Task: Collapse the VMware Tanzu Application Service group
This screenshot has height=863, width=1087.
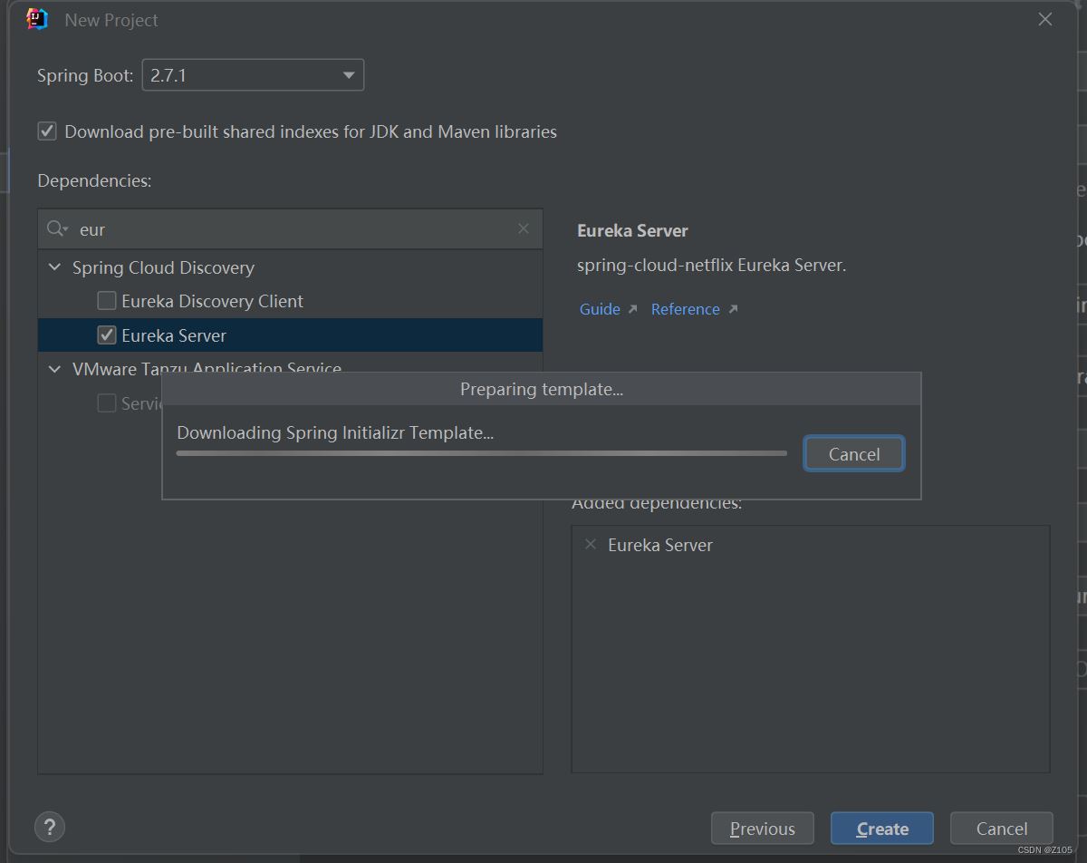Action: [54, 369]
